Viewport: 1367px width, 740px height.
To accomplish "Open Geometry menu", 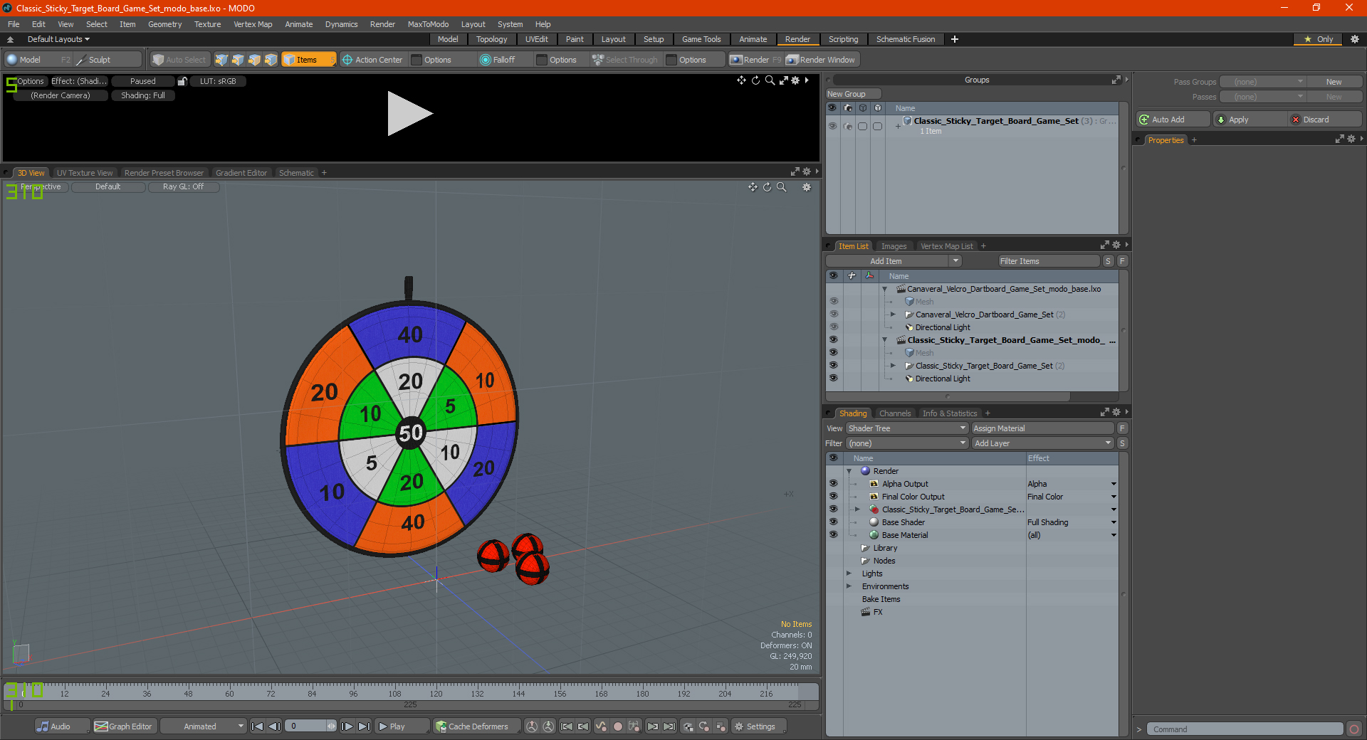I will pyautogui.click(x=164, y=24).
